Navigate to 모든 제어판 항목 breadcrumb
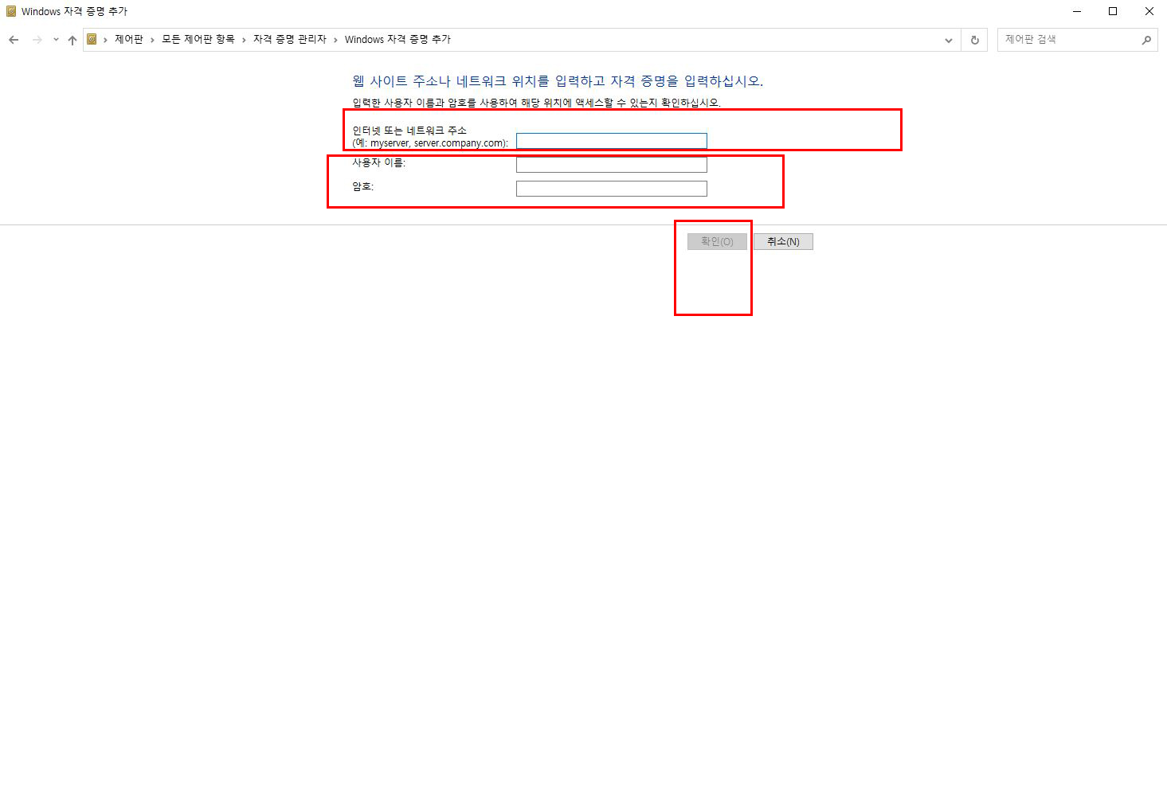 (x=198, y=39)
